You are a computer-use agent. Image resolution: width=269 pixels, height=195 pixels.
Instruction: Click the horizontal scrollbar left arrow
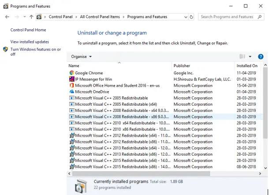tap(69, 173)
